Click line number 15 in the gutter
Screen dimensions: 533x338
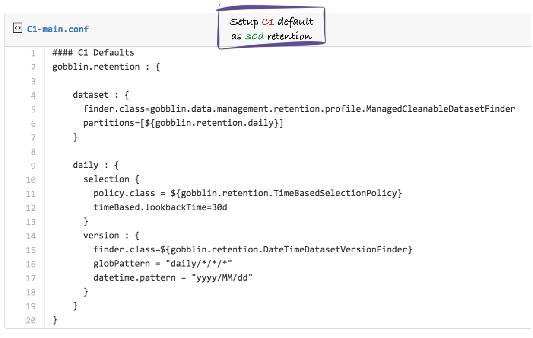pyautogui.click(x=31, y=250)
